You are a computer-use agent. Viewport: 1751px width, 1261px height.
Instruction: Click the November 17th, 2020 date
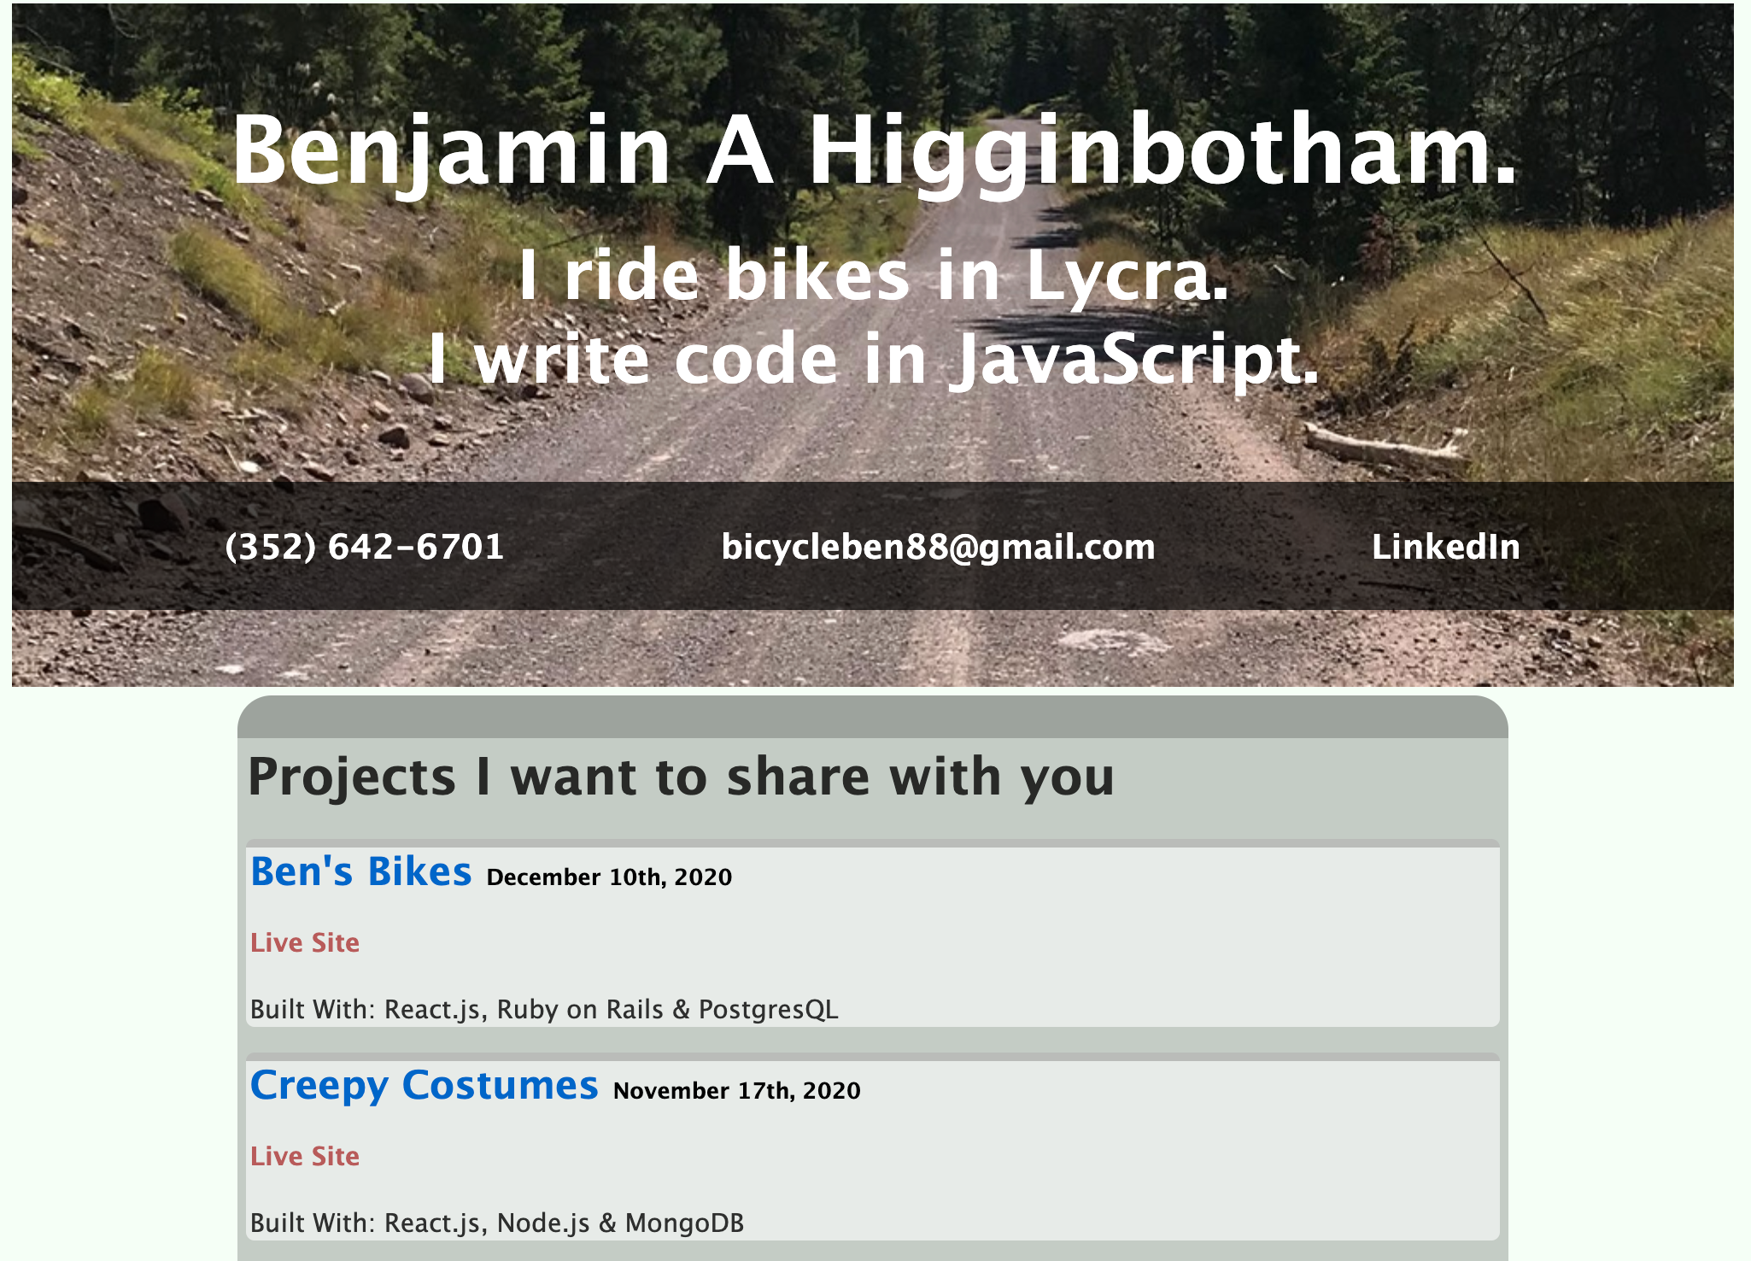[x=736, y=1091]
